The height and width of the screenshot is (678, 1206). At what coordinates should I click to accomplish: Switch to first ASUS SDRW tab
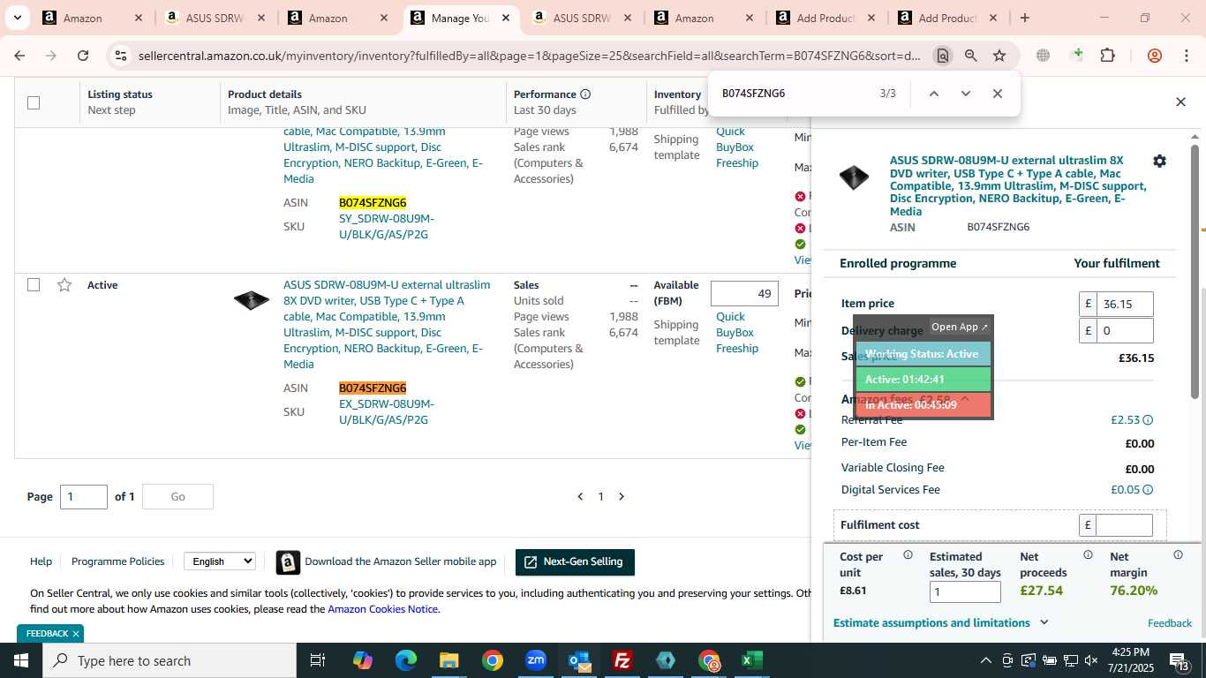point(216,18)
